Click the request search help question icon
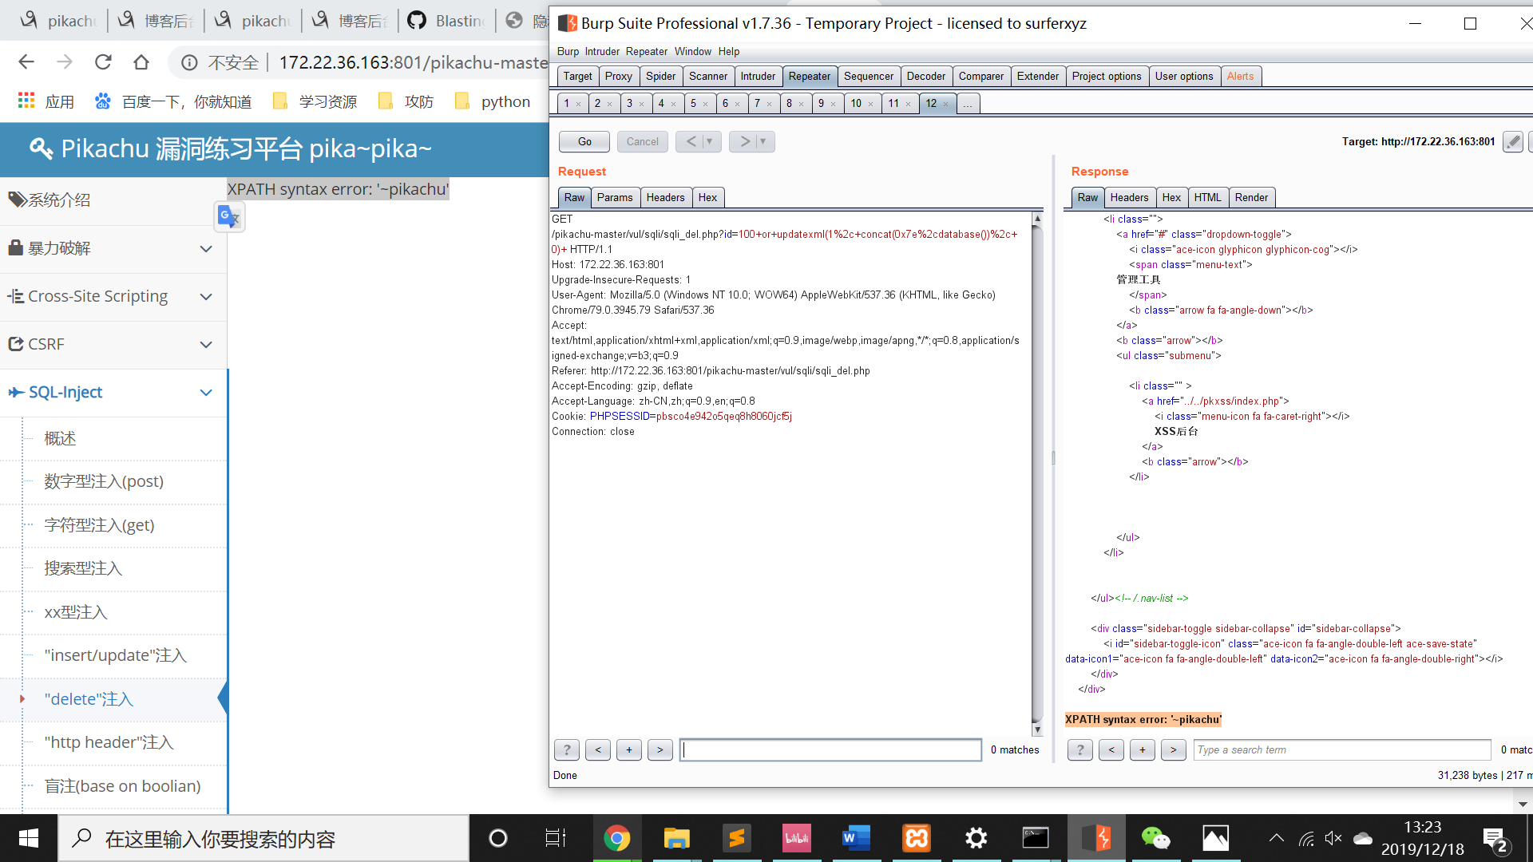 coord(567,749)
